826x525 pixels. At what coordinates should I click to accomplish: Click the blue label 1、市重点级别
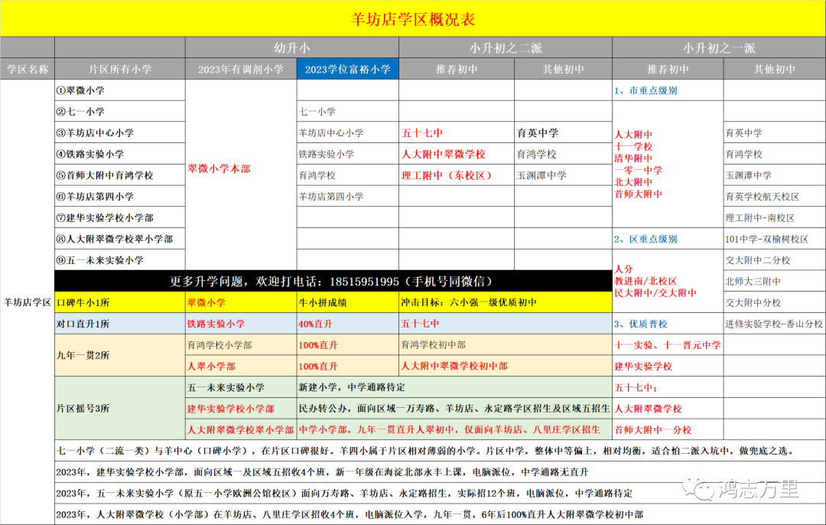[x=646, y=90]
